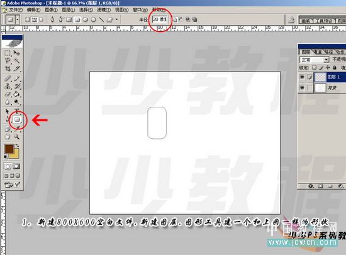Enable Fill Pixels mode in options bar
This screenshot has height=255, width=346.
point(41,19)
